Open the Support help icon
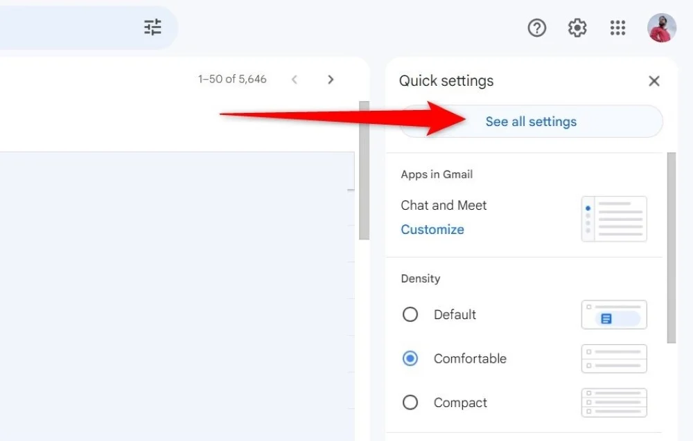Viewport: 693px width, 441px height. point(537,28)
